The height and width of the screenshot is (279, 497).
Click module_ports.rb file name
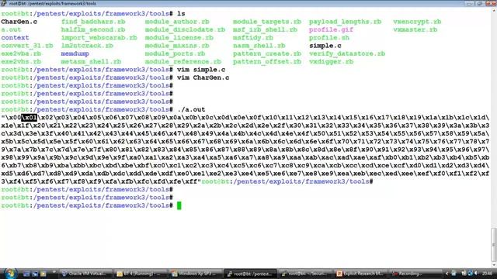coord(175,53)
